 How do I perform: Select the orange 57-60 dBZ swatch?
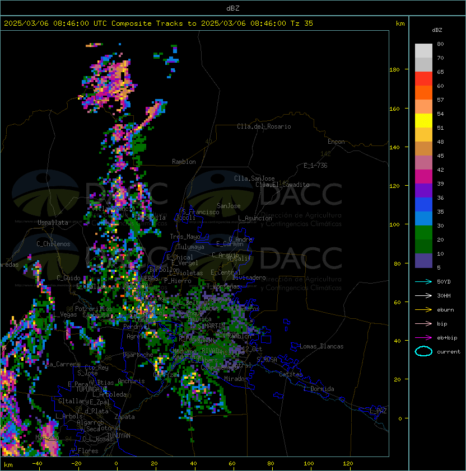coord(423,92)
